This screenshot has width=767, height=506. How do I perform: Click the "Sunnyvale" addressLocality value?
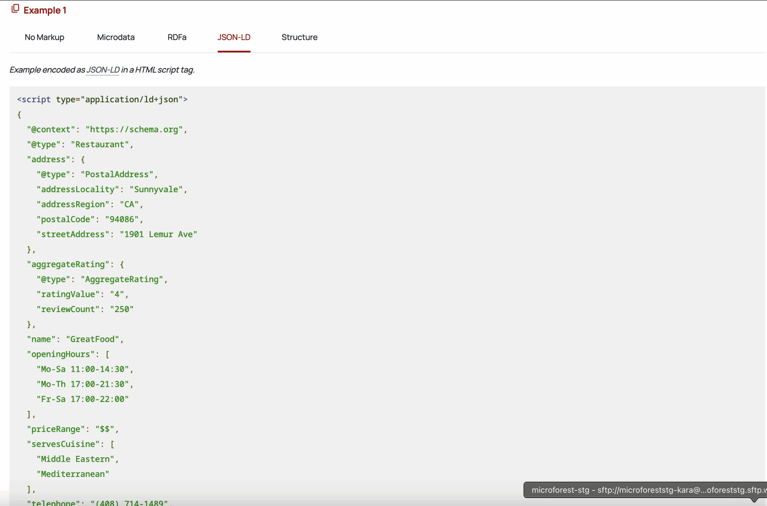tap(156, 189)
